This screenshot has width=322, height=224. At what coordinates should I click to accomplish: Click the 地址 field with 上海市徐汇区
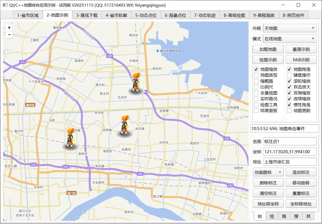(290, 162)
